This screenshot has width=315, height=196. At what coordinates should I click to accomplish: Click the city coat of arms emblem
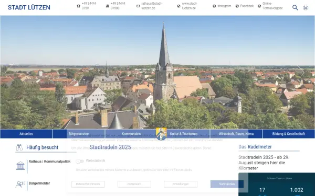point(161,134)
